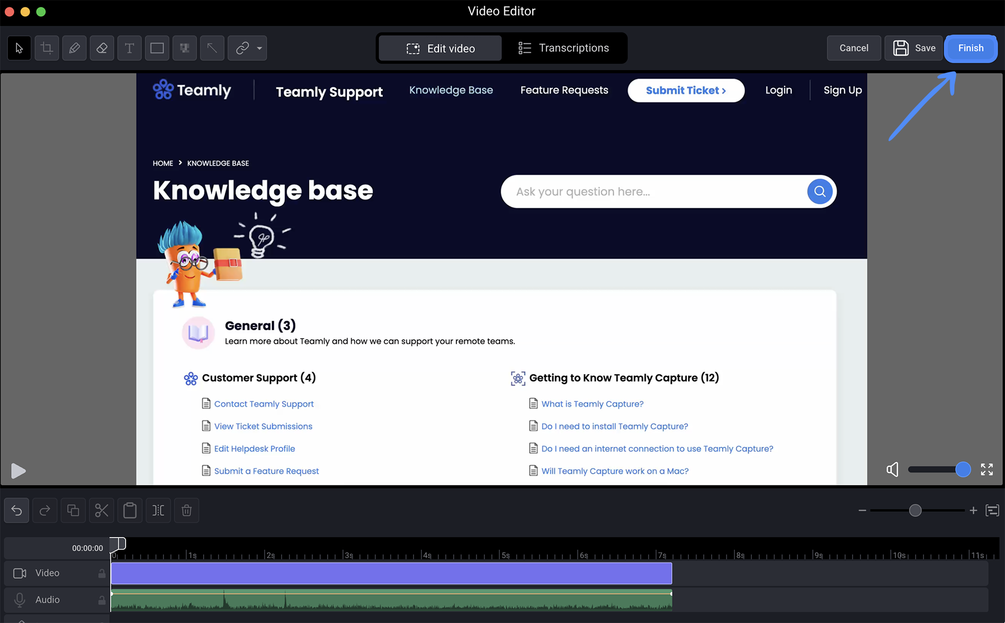Image resolution: width=1005 pixels, height=623 pixels.
Task: Click the Login nav link
Action: coord(779,90)
